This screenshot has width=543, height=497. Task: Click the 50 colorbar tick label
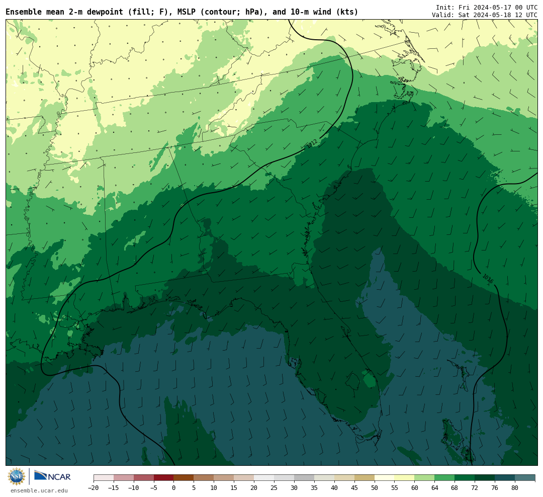pyautogui.click(x=375, y=487)
